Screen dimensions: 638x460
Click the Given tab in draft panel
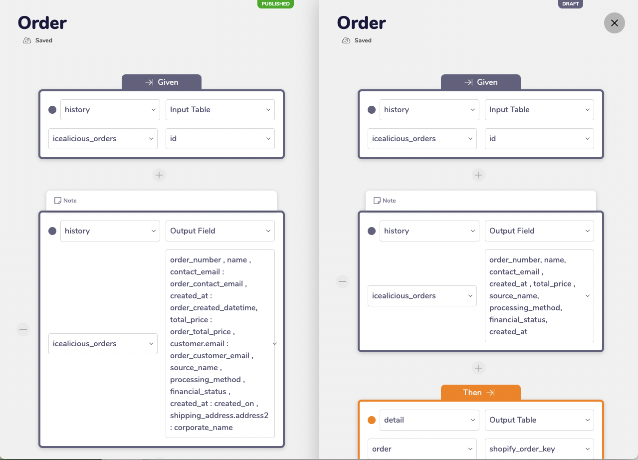pyautogui.click(x=481, y=82)
